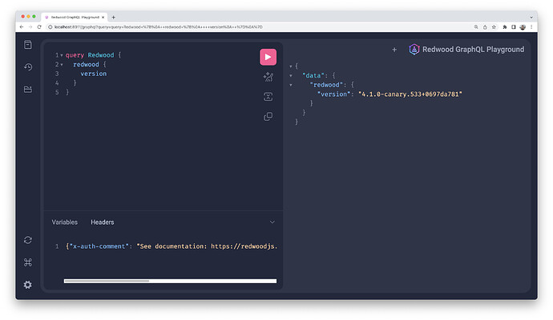Run the query with the play button

click(x=268, y=57)
